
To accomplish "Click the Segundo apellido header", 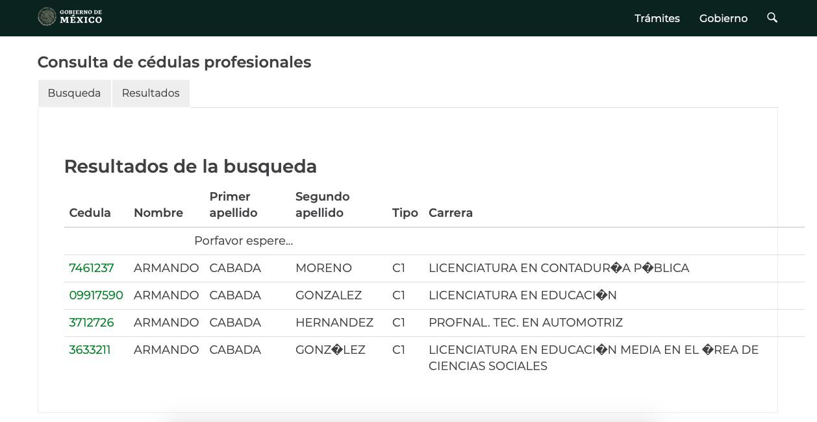I will click(322, 205).
